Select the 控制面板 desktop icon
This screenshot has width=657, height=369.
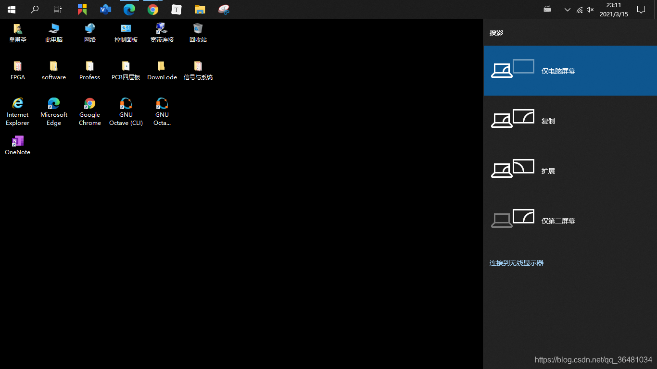pyautogui.click(x=126, y=33)
